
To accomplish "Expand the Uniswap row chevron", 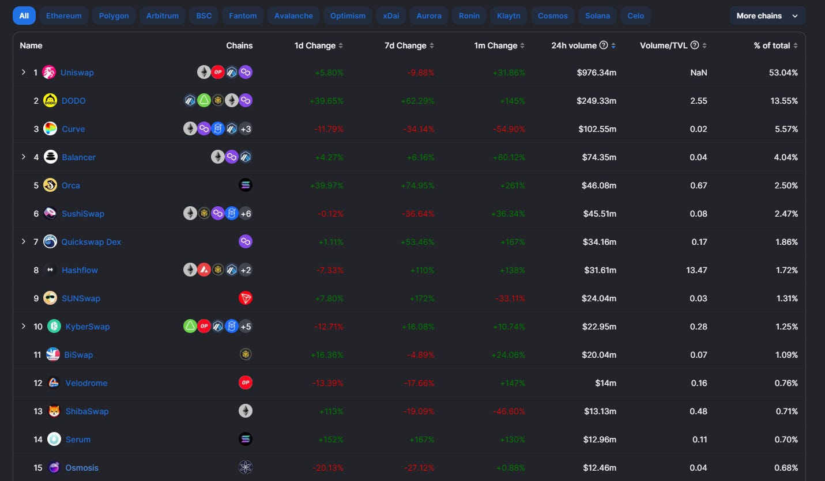I will [24, 72].
